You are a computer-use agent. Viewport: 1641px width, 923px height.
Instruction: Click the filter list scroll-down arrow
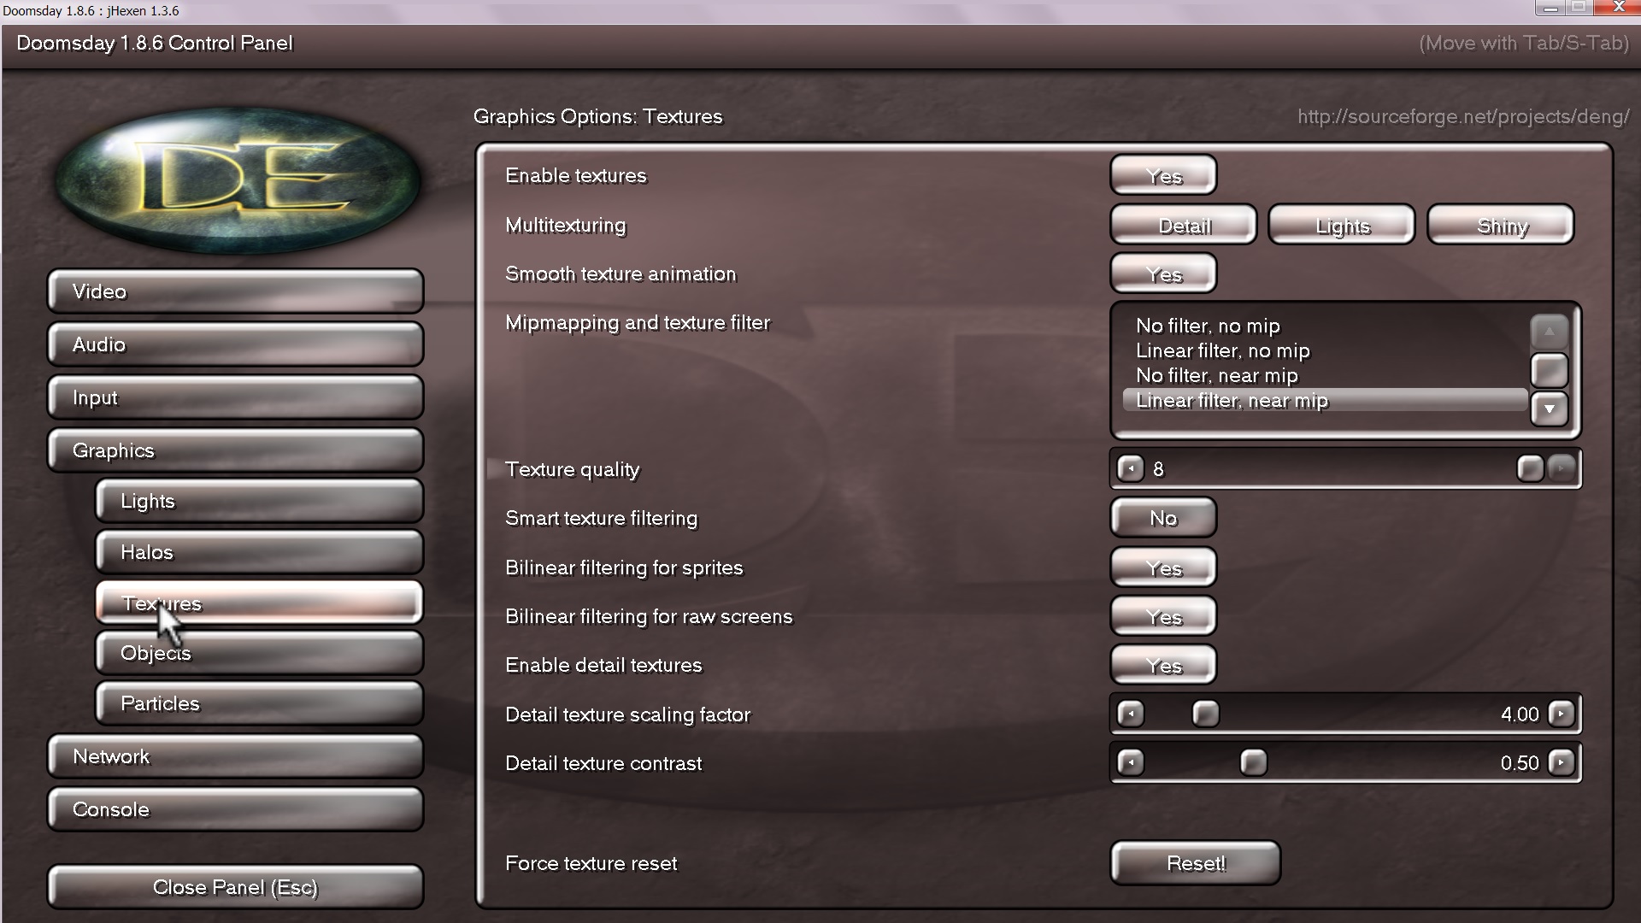[x=1549, y=409]
